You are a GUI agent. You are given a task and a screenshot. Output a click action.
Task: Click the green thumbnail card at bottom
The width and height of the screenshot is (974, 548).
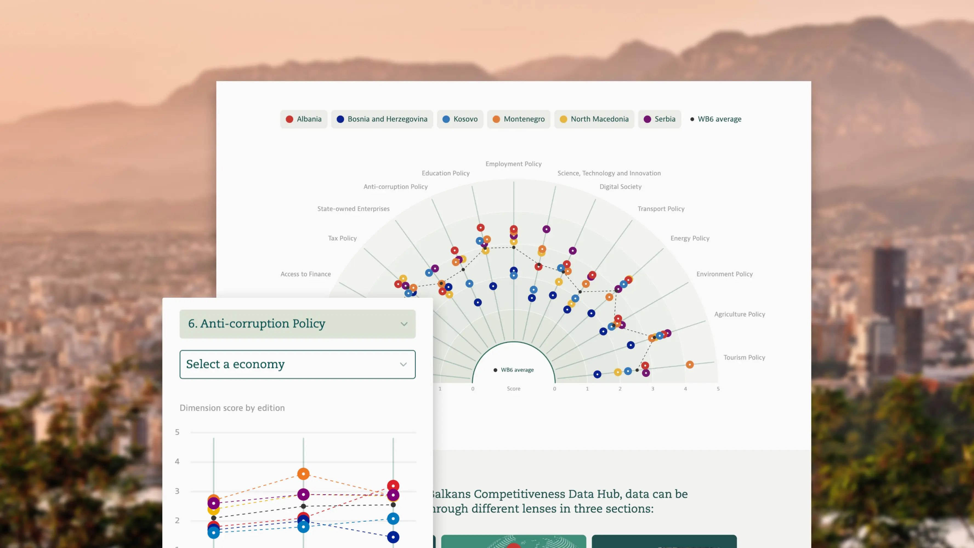[x=513, y=541]
